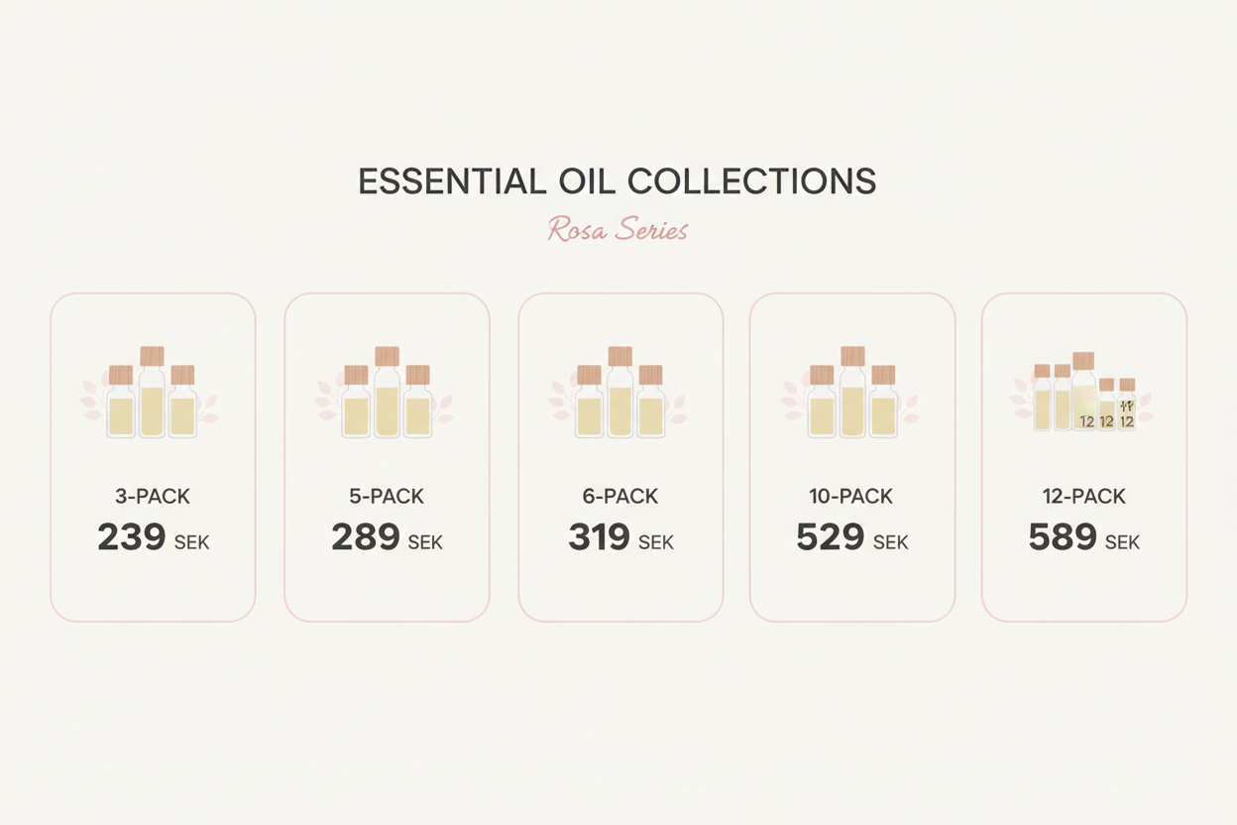Viewport: 1237px width, 825px height.
Task: Select the 12-PACK bottles icon
Action: tap(1083, 395)
